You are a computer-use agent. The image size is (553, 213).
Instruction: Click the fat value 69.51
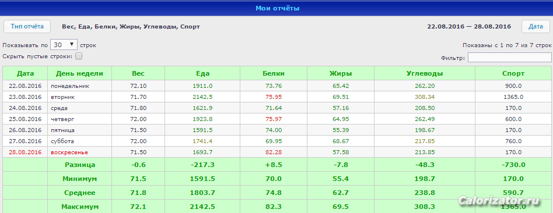[341, 97]
